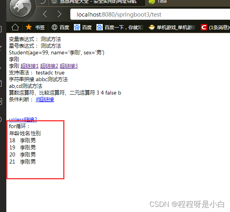Go forward with the right arrow
This screenshot has width=230, height=212.
[59, 14]
